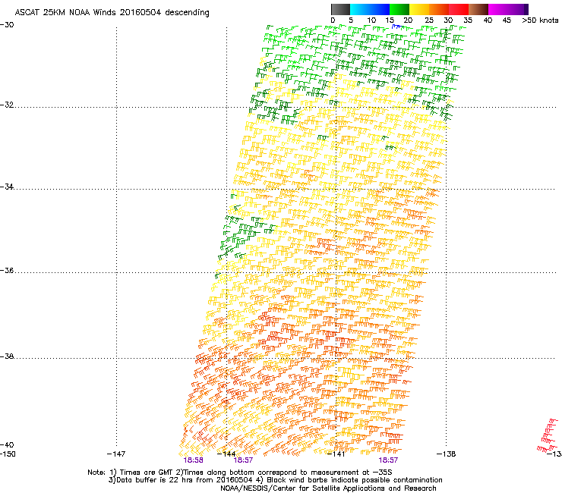Click legend tick label 45
Viewport: 562px width, 493px height.
pyautogui.click(x=507, y=20)
